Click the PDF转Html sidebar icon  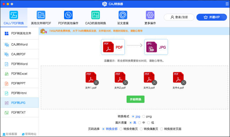pos(7,93)
